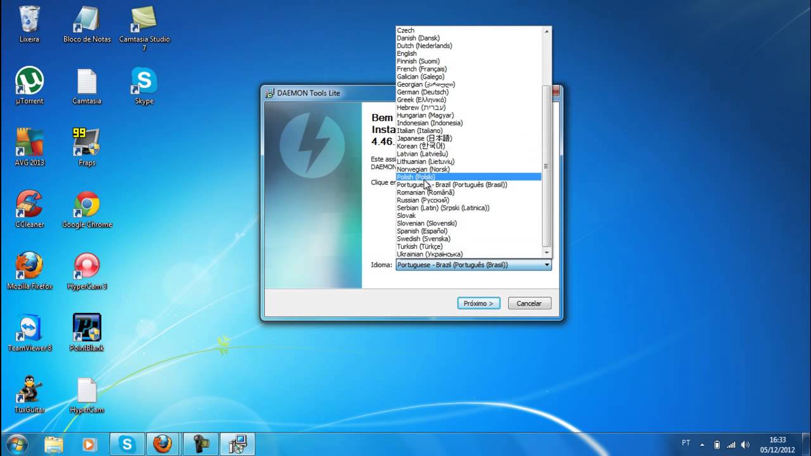This screenshot has height=456, width=811.
Task: Choose Finnish (Suomi) from the list
Action: point(469,61)
